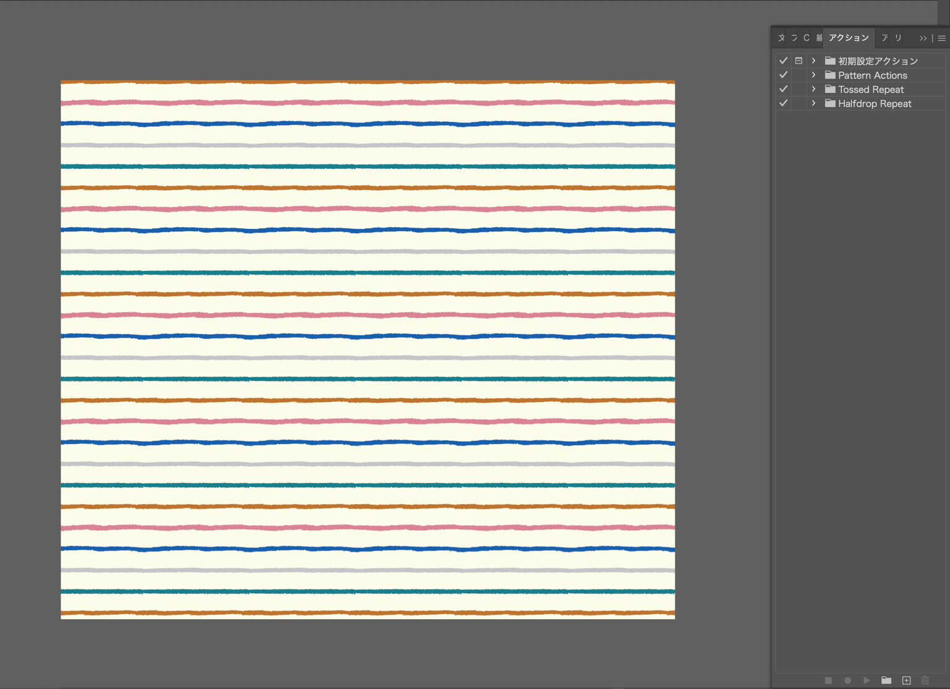Toggle dialog box icon for 初期設定アクション
Screen dimensions: 950x689
pos(798,61)
